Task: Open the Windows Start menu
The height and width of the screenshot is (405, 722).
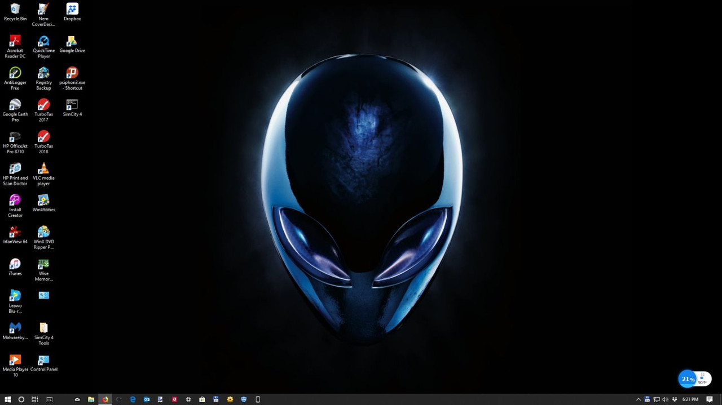Action: tap(7, 399)
